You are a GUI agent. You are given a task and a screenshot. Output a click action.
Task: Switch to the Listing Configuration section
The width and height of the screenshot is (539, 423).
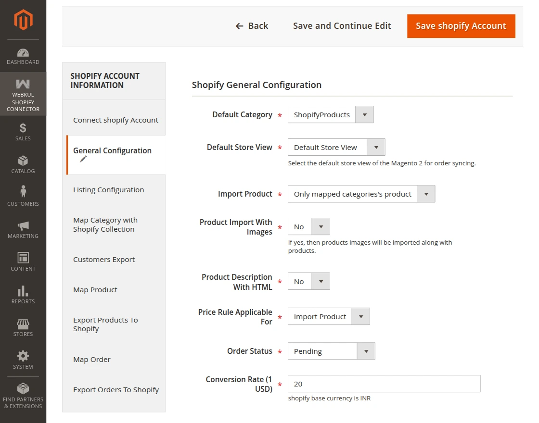[x=109, y=189]
